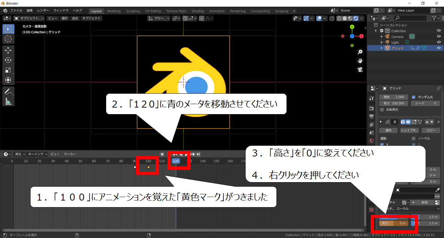Open the ヘルプ menu
This screenshot has width=444, height=238.
(x=77, y=11)
